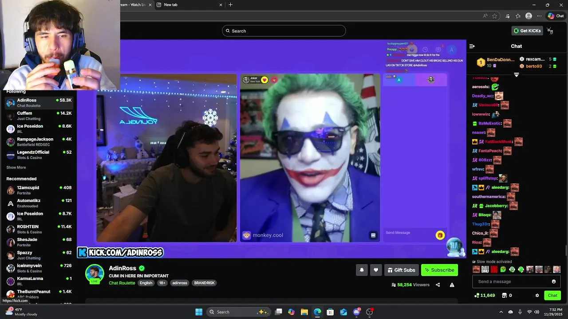Follow AdinRoss with the heart button
Viewport: 568px width, 319px height.
click(376, 270)
